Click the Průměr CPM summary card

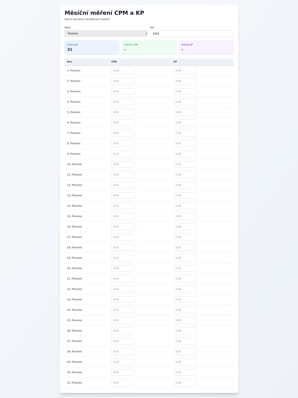pyautogui.click(x=149, y=48)
